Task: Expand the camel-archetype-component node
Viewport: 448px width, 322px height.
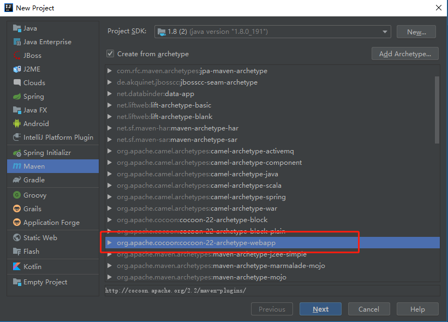Action: click(110, 162)
